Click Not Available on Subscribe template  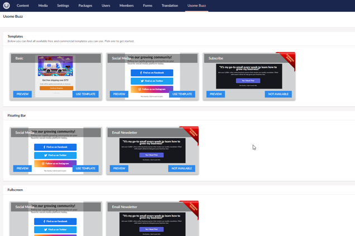278,94
